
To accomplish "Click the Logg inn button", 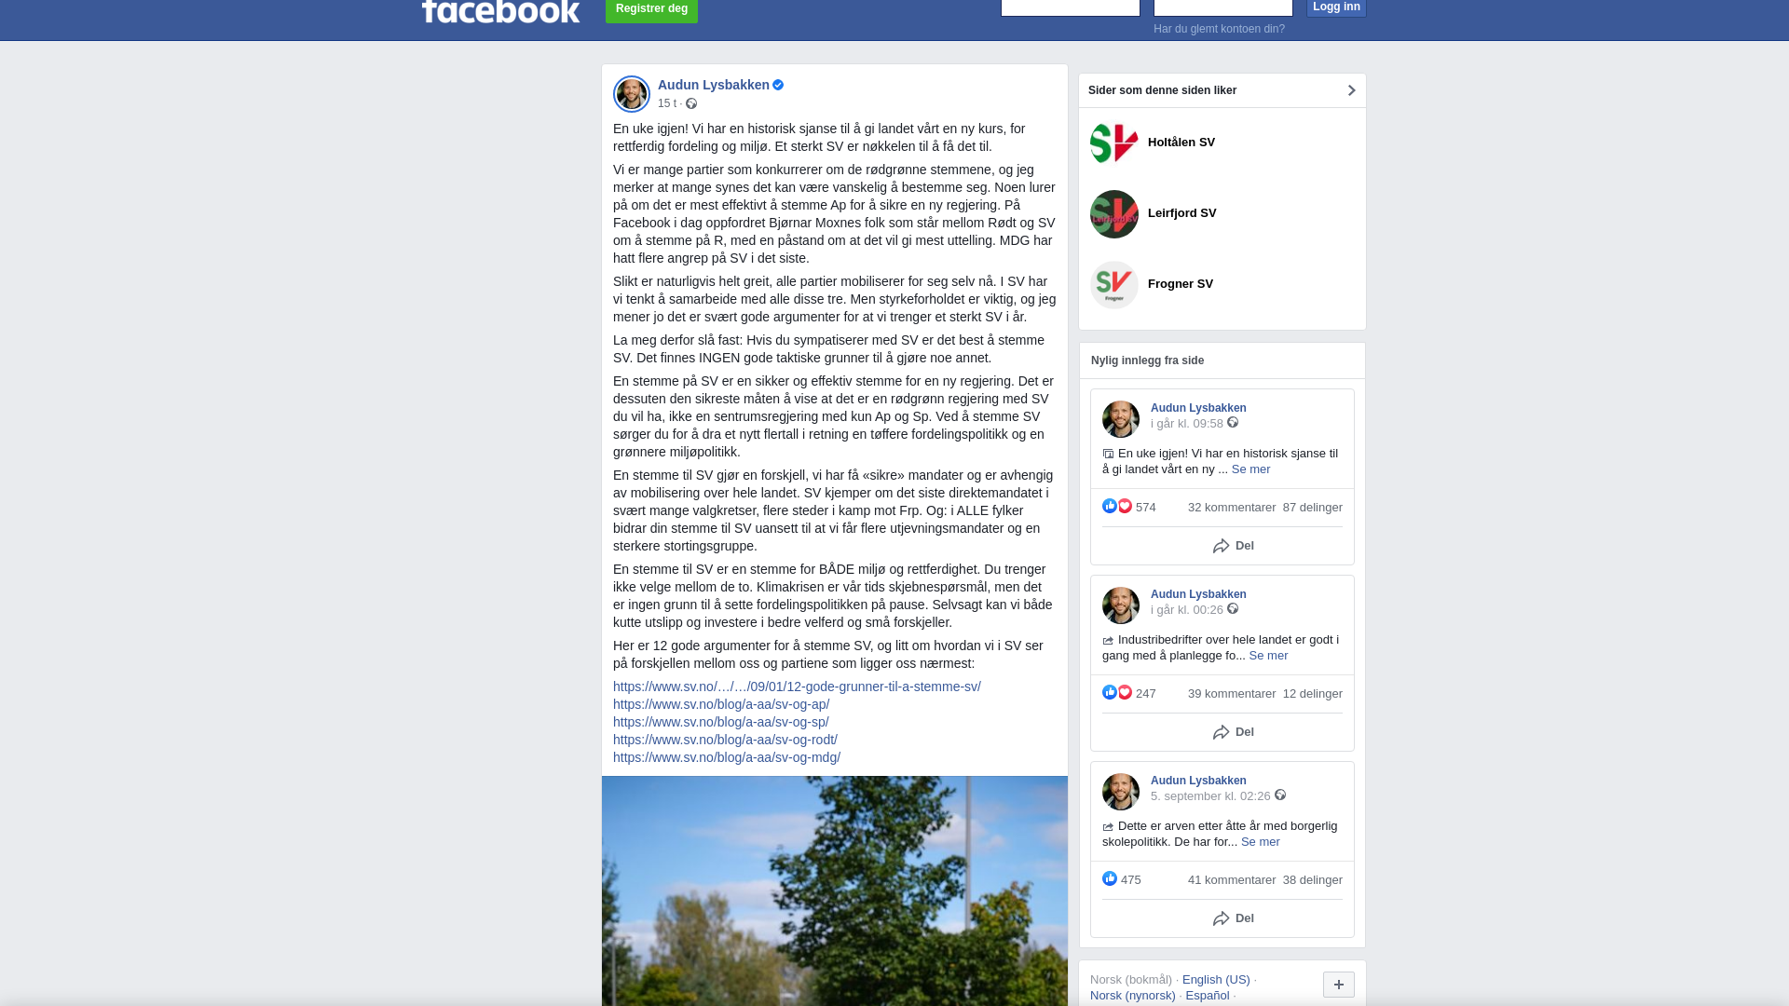I will (1336, 7).
